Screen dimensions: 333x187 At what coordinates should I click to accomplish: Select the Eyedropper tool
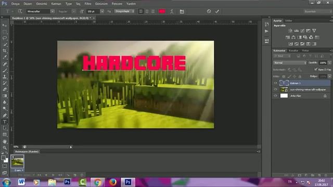[x=5, y=57]
